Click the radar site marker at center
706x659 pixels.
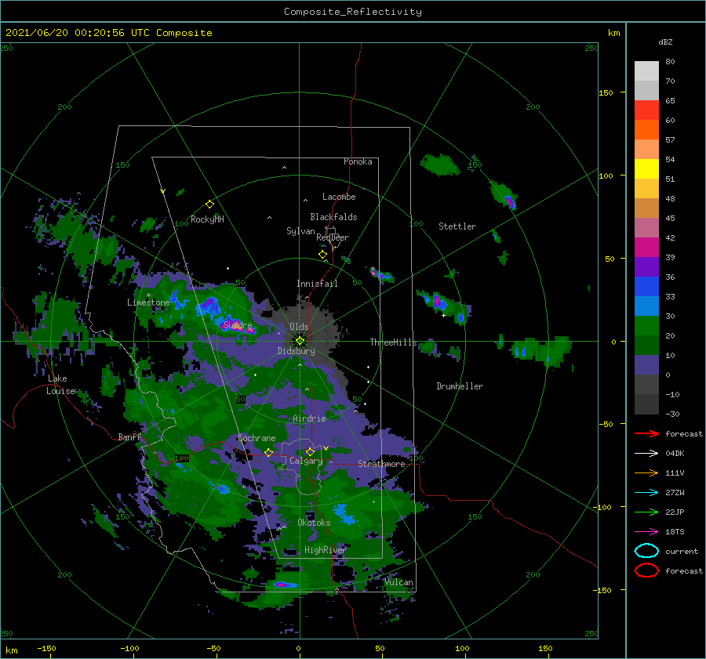[300, 341]
